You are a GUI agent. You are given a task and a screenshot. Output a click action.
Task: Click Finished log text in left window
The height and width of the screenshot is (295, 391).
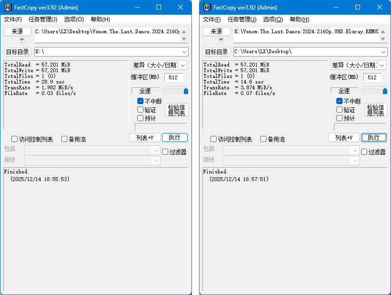[16, 171]
